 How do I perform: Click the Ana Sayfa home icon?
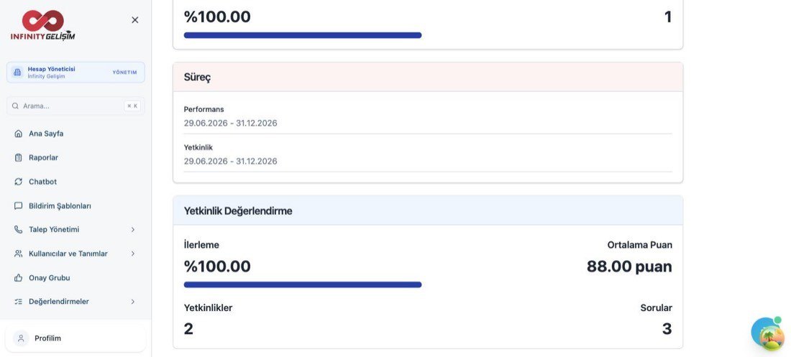[19, 134]
